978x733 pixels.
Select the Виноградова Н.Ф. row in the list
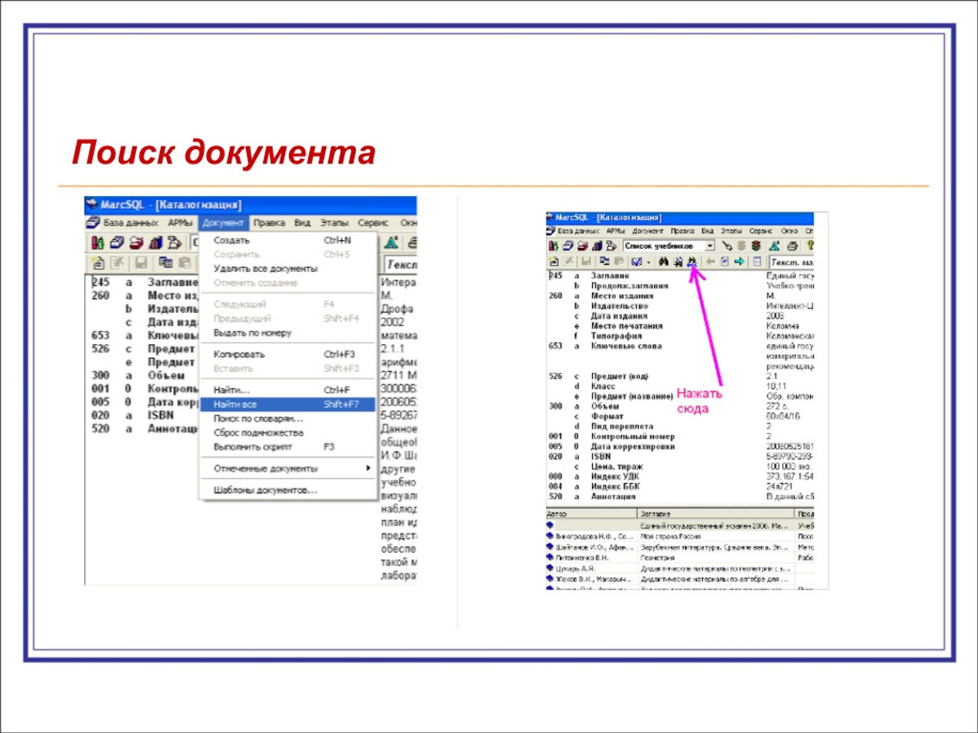click(680, 536)
